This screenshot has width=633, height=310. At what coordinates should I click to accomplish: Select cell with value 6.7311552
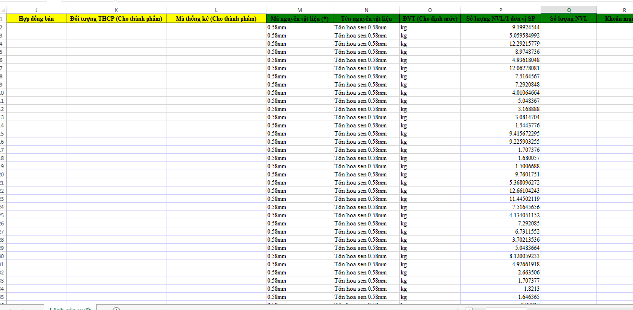(501, 232)
